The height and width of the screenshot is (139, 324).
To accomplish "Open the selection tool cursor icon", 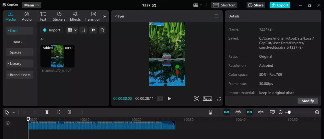I will 7,112.
